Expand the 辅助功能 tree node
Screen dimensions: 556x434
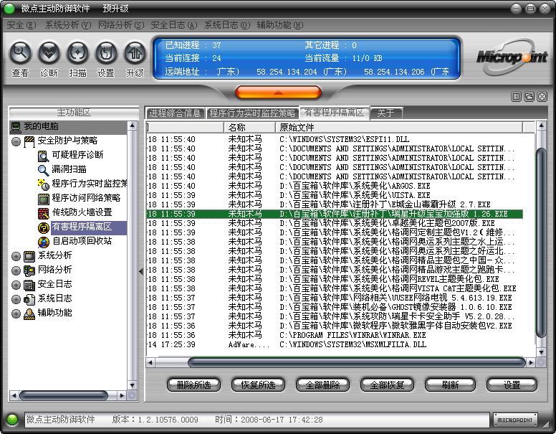[x=16, y=314]
